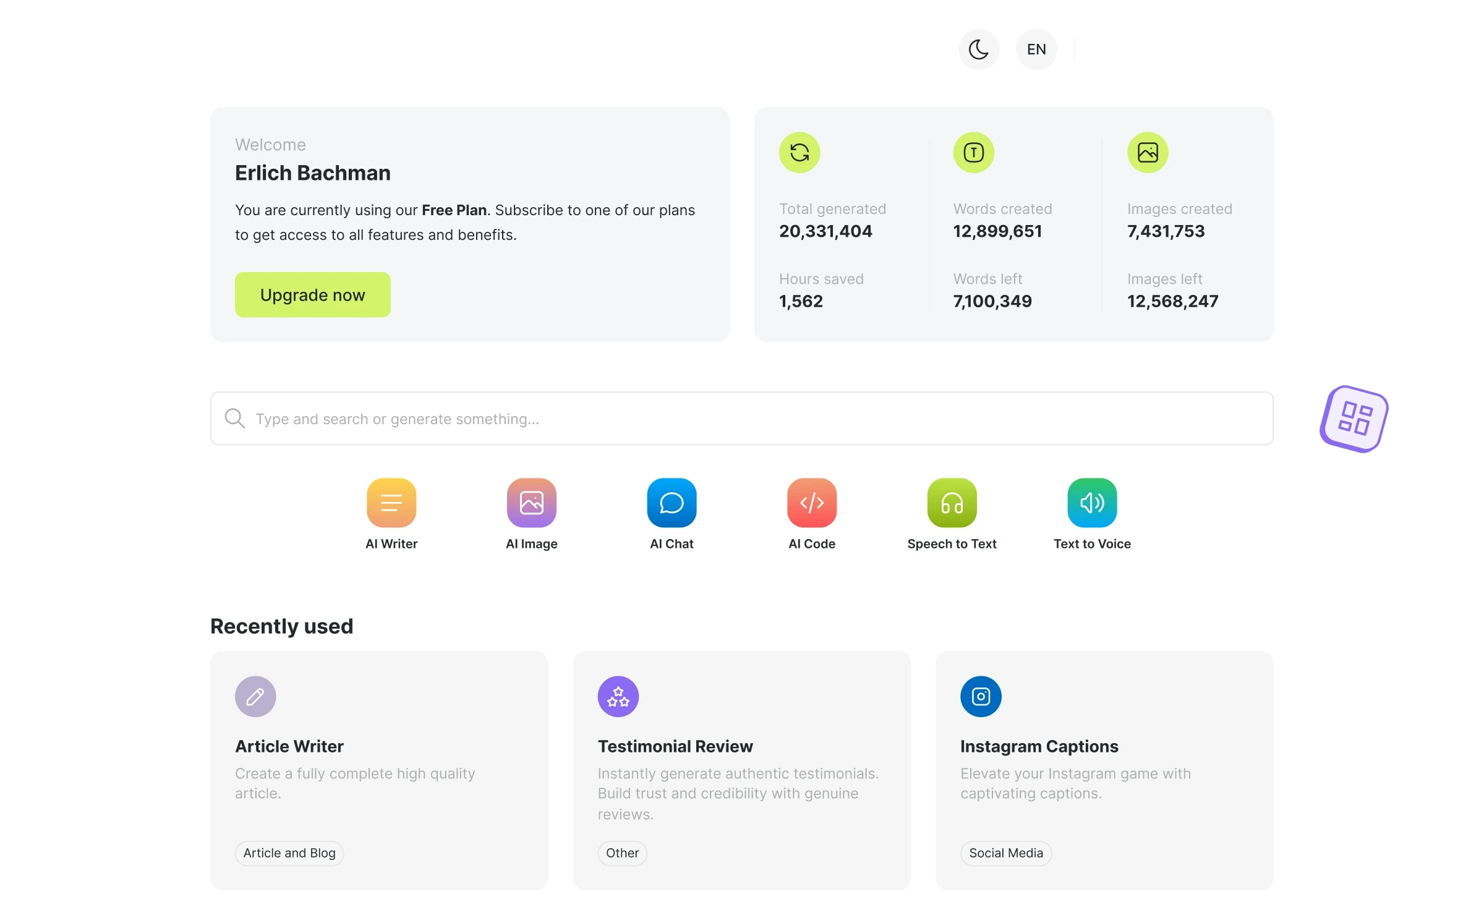Click the Other tag on Testimonial Review

622,853
